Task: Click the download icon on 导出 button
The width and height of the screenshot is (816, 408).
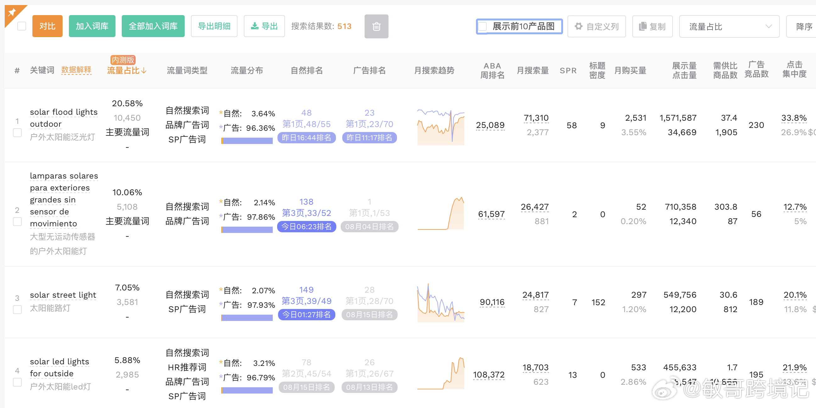Action: point(254,26)
